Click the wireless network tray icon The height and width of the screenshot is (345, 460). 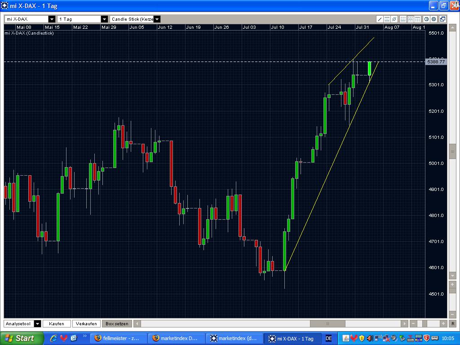(x=378, y=338)
